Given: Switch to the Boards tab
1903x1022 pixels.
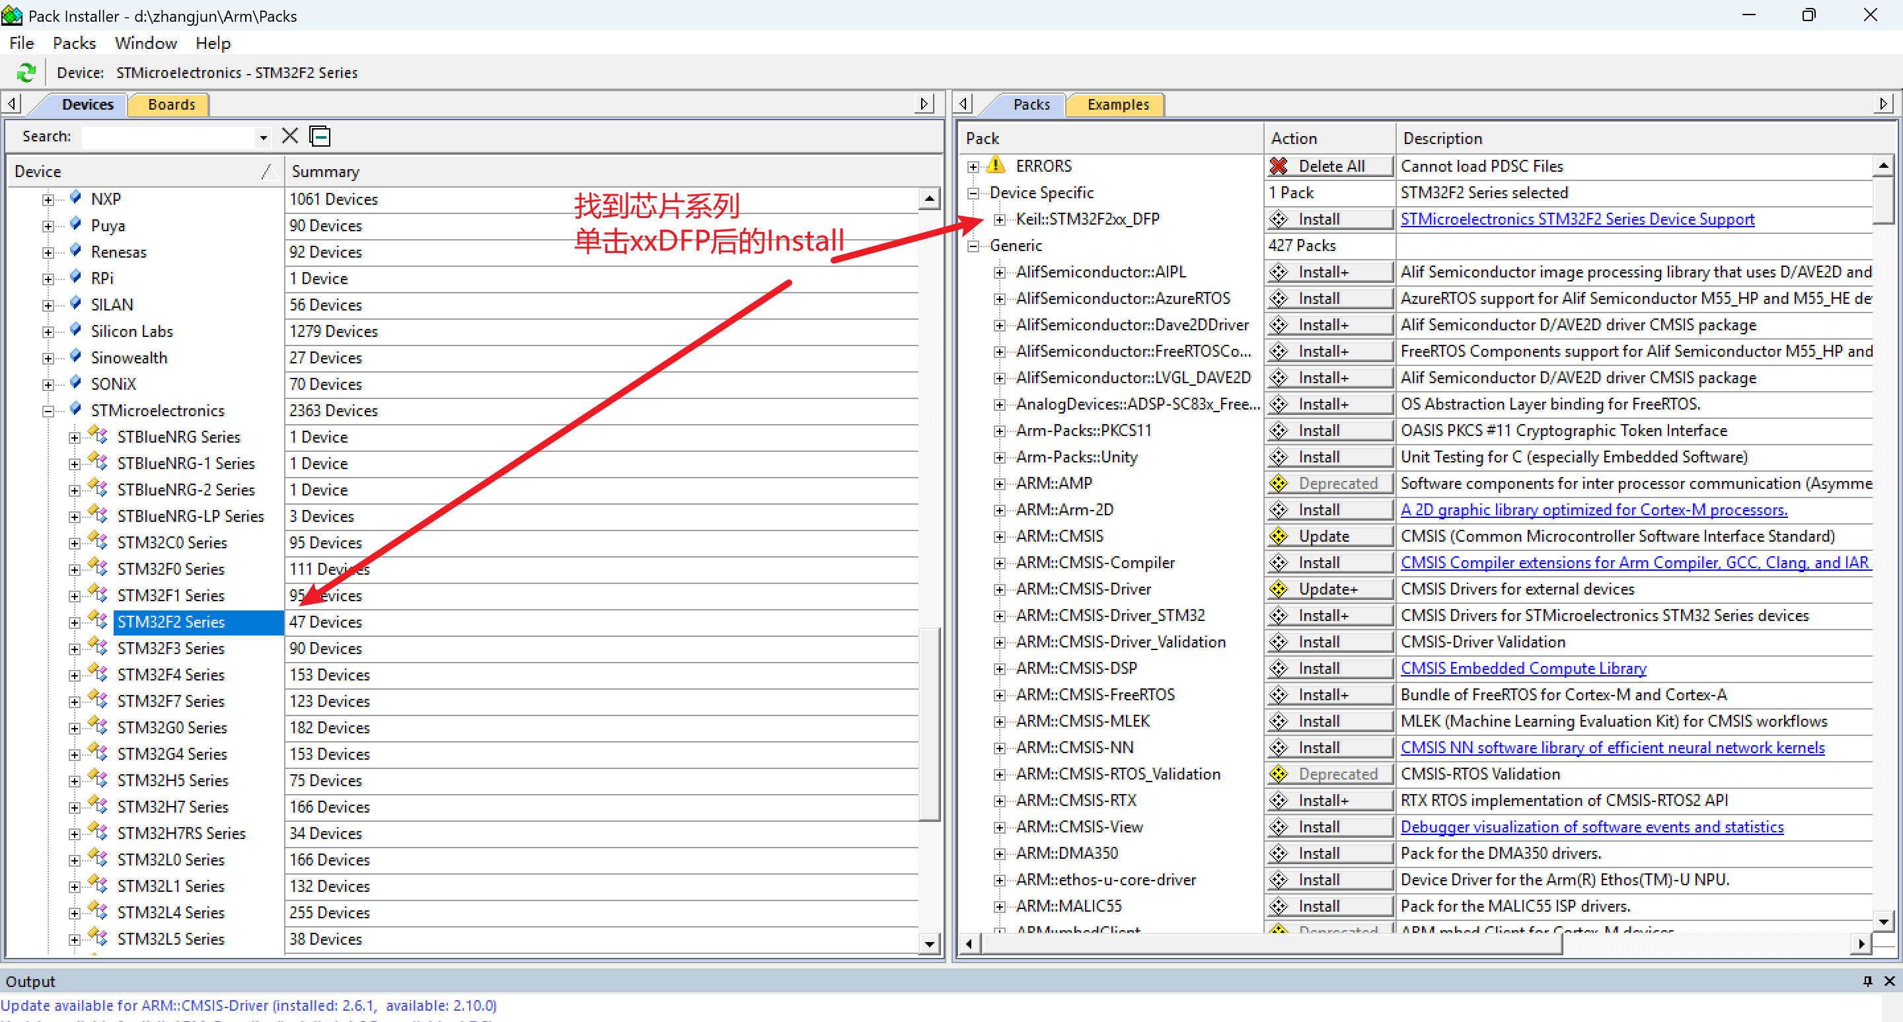Looking at the screenshot, I should [170, 104].
